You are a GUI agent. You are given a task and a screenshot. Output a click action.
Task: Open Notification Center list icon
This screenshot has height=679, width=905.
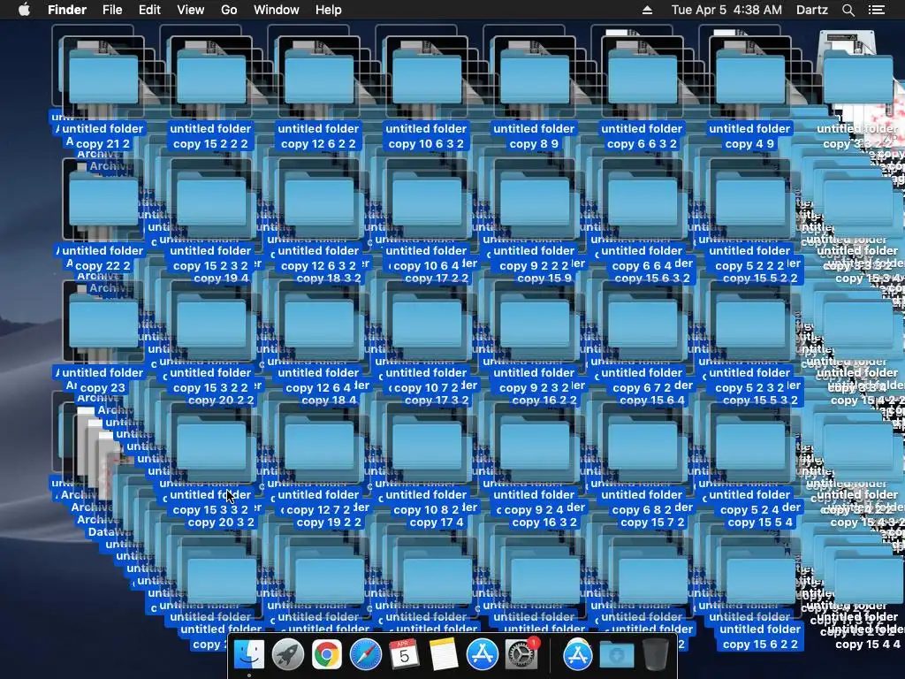pos(877,10)
